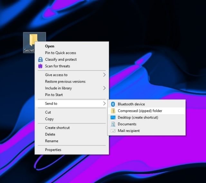Click the Documents icon in submenu
This screenshot has height=183, width=206.
point(113,124)
